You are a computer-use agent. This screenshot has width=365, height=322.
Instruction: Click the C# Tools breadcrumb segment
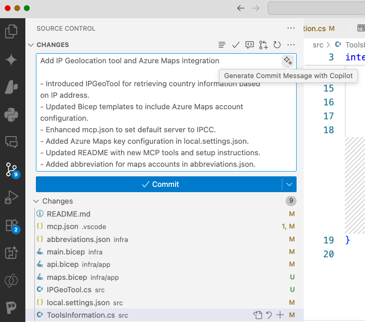pyautogui.click(x=350, y=45)
